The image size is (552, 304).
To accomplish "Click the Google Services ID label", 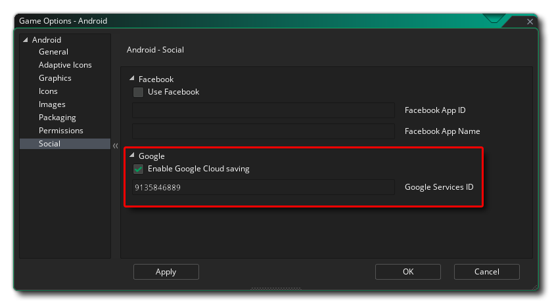I will click(x=439, y=187).
